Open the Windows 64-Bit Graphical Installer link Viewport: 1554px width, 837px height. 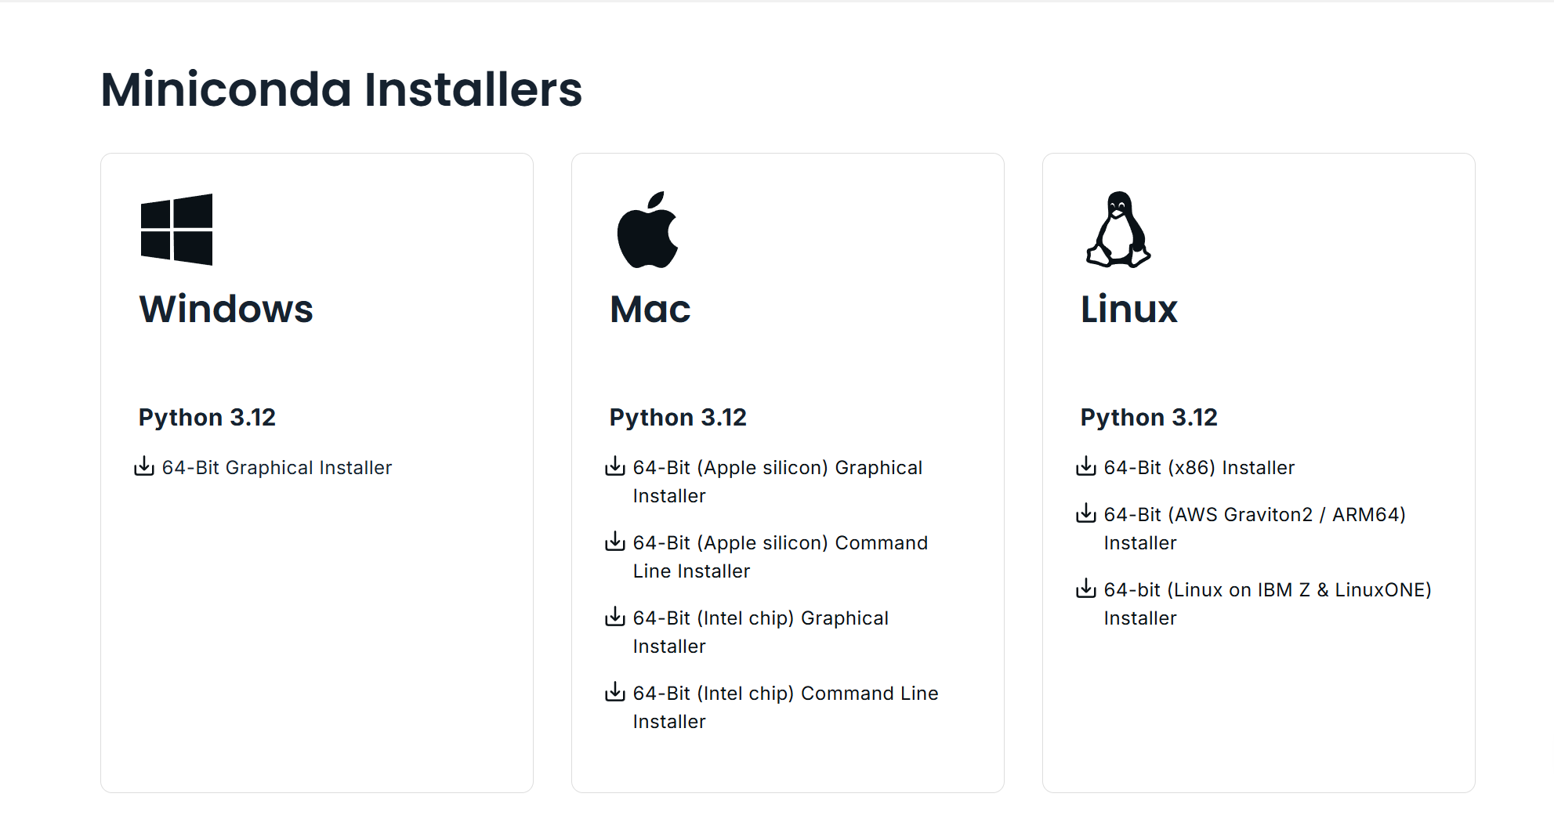point(277,468)
